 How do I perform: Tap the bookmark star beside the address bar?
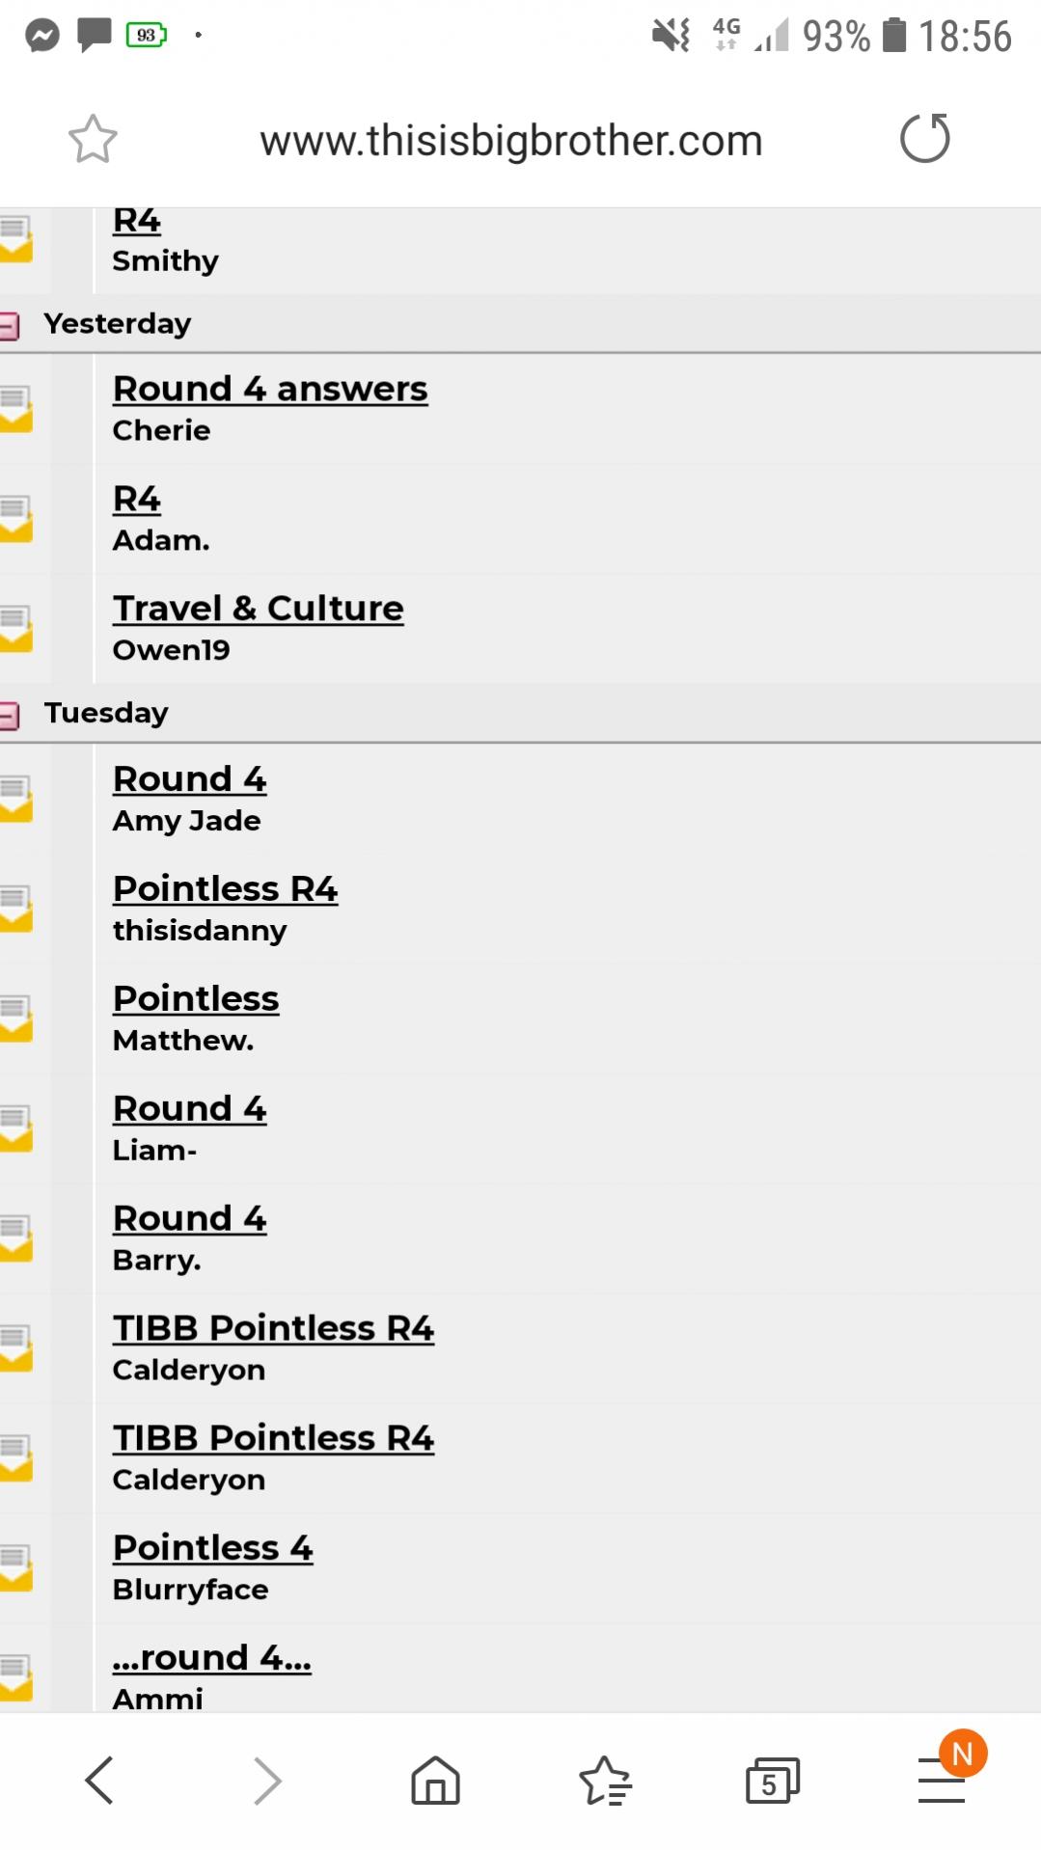93,139
